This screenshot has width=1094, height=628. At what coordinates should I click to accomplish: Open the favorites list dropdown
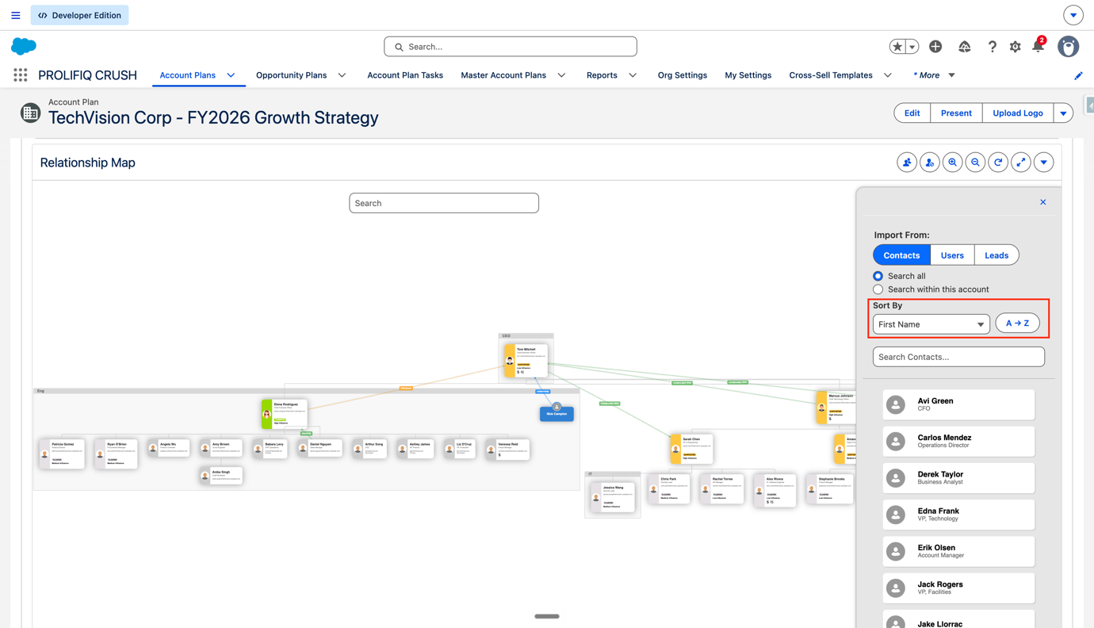(912, 47)
